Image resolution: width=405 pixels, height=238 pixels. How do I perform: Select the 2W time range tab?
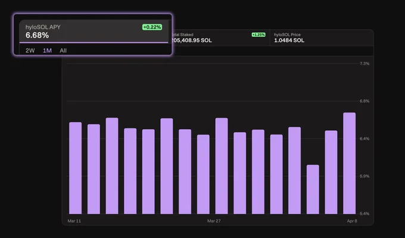[30, 51]
